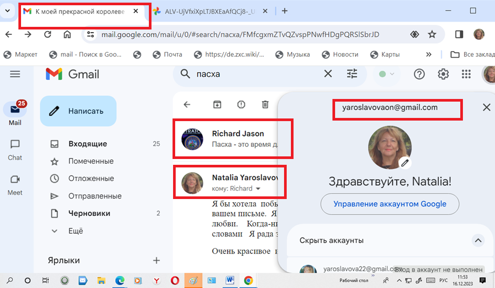Open File Explorer from taskbar
The image size is (495, 288).
click(102, 281)
